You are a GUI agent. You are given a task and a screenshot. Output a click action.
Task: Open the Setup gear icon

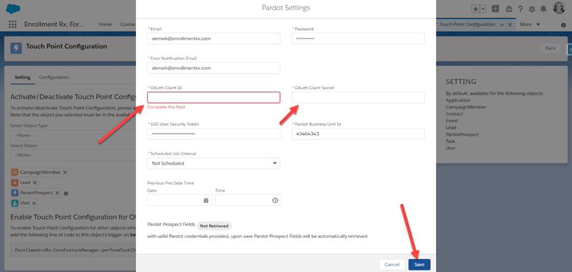pyautogui.click(x=532, y=8)
